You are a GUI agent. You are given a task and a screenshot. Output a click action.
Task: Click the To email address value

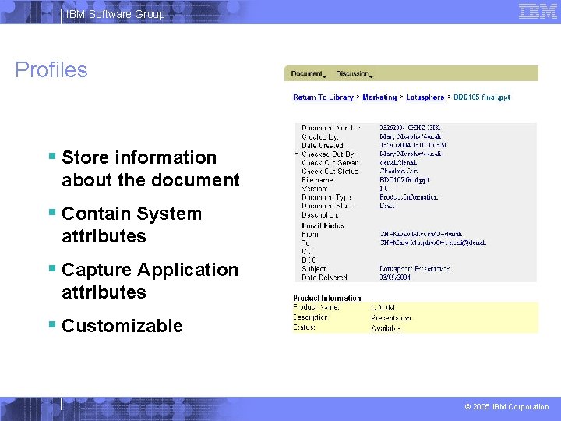point(433,242)
